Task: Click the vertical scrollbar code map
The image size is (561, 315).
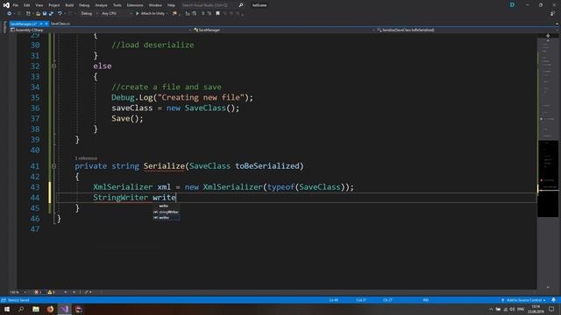Action: coord(548,161)
